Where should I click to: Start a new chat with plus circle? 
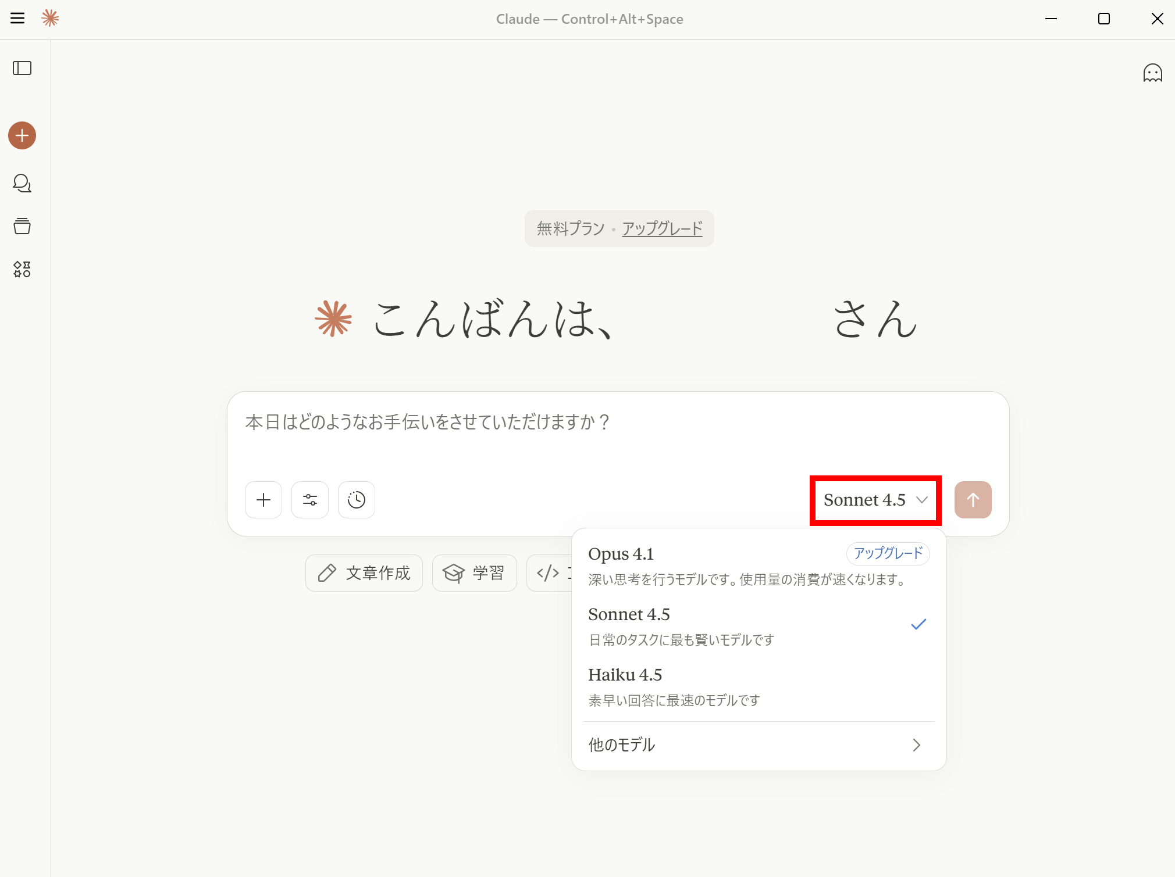click(x=22, y=135)
